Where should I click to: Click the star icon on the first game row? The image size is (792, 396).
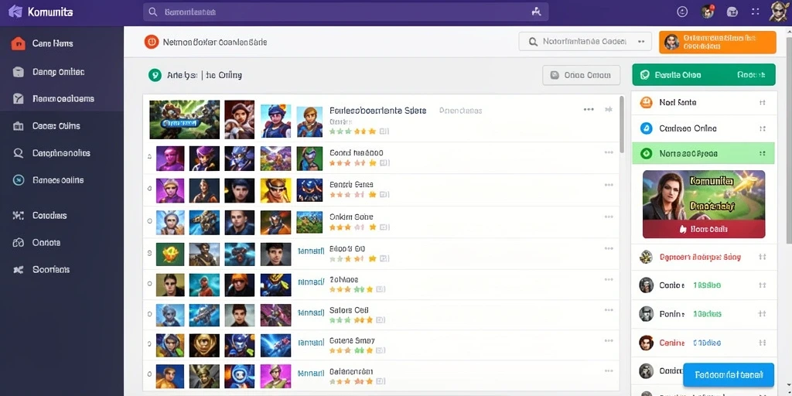pos(609,109)
